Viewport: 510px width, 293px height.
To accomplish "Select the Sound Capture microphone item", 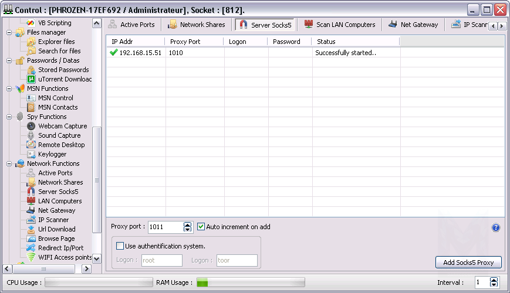I will click(x=59, y=135).
